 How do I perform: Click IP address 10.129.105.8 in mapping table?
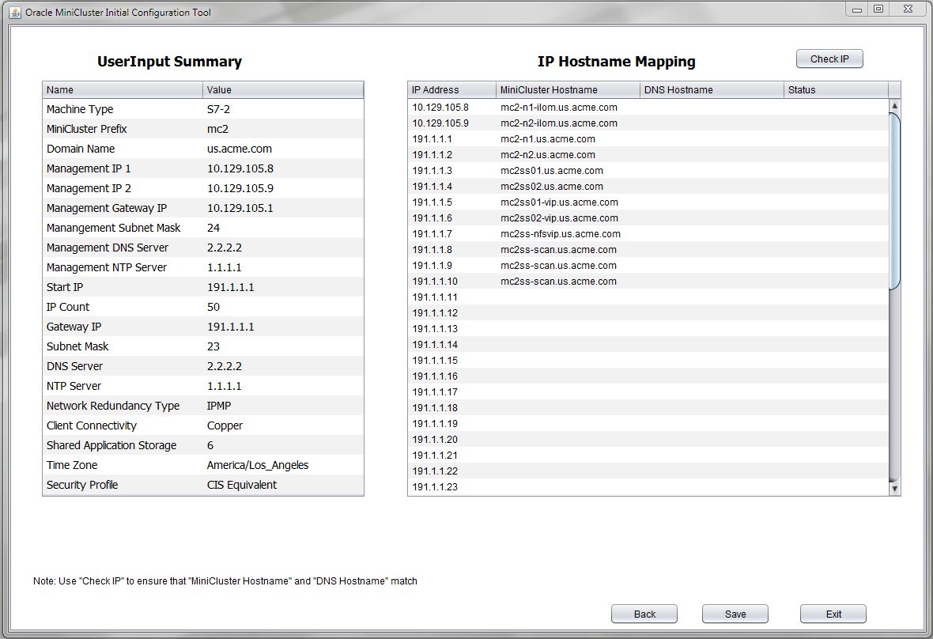click(x=440, y=108)
